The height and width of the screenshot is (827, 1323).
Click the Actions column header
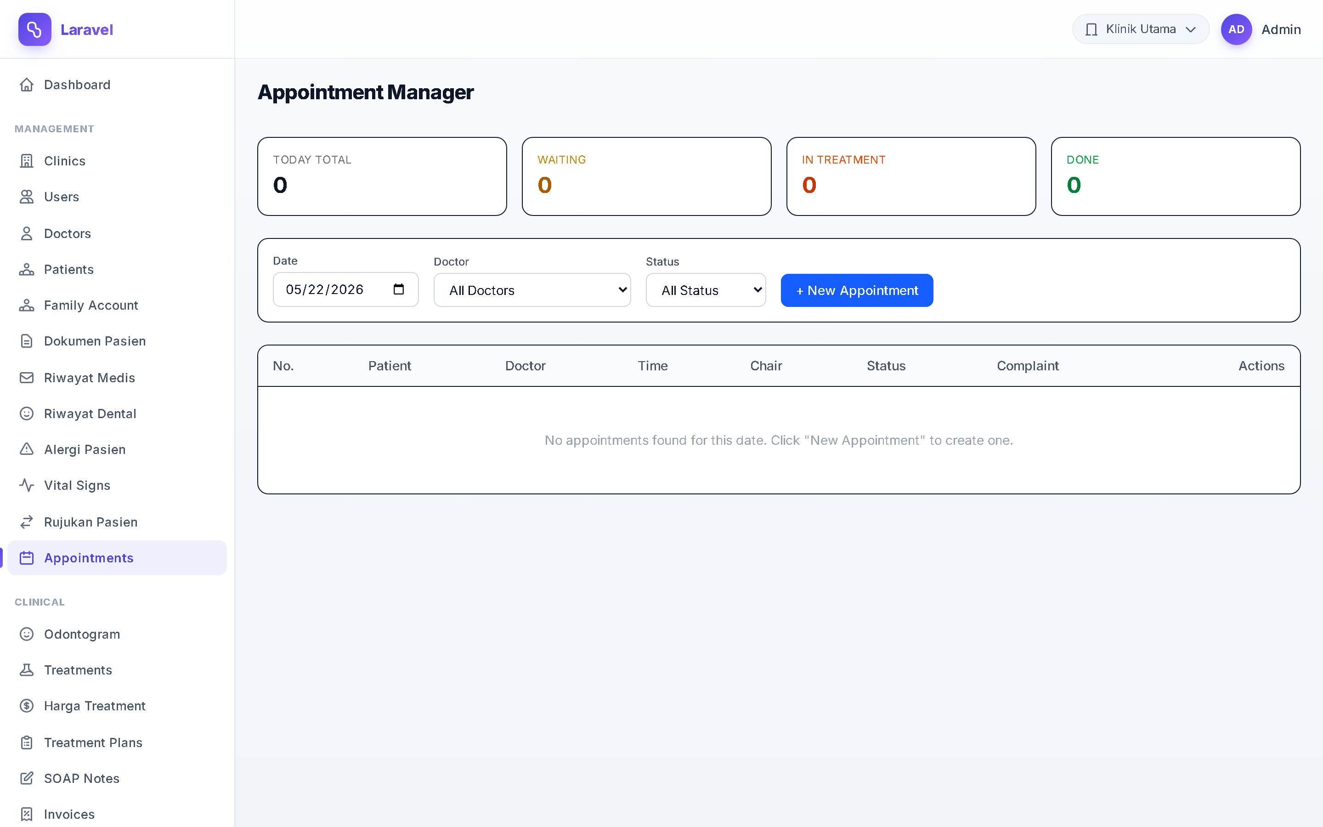(1261, 366)
